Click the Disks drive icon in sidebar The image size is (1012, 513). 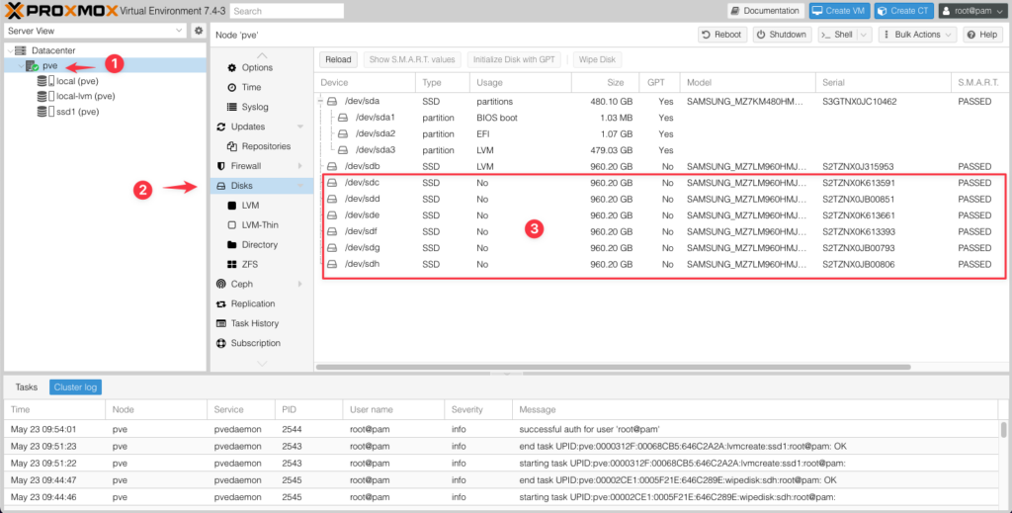pyautogui.click(x=220, y=186)
